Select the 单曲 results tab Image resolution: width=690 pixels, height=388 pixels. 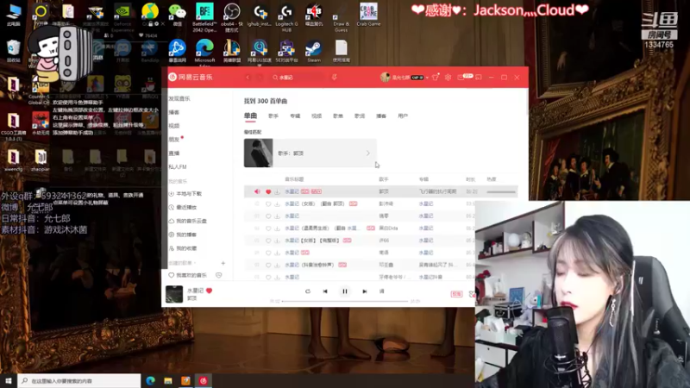click(250, 116)
